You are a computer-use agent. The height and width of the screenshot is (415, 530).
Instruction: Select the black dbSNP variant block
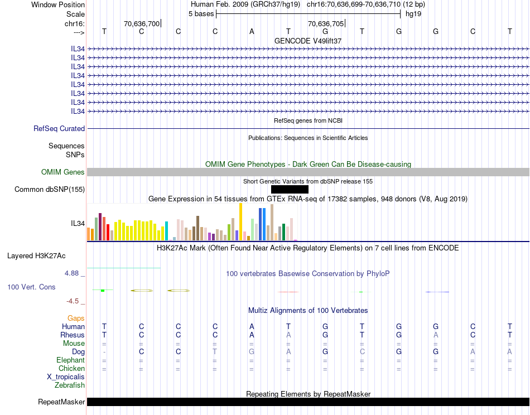point(290,189)
